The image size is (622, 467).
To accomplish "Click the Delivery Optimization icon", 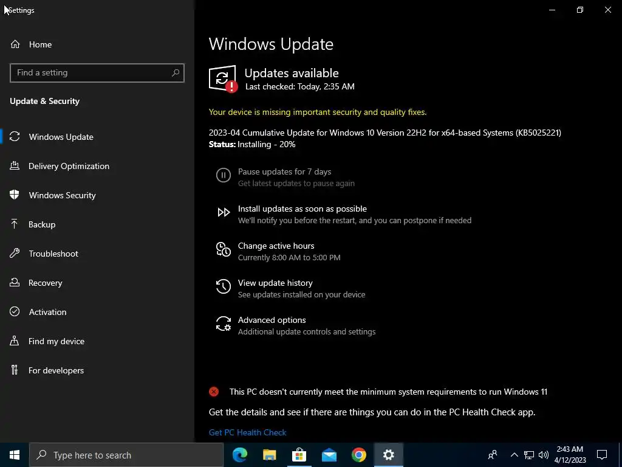I will [x=15, y=165].
